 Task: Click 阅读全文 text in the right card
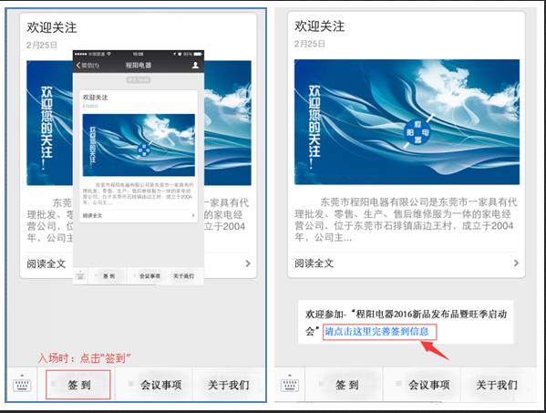[314, 263]
